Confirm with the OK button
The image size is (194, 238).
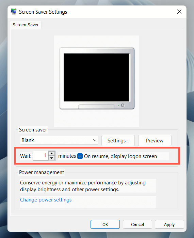(105, 224)
